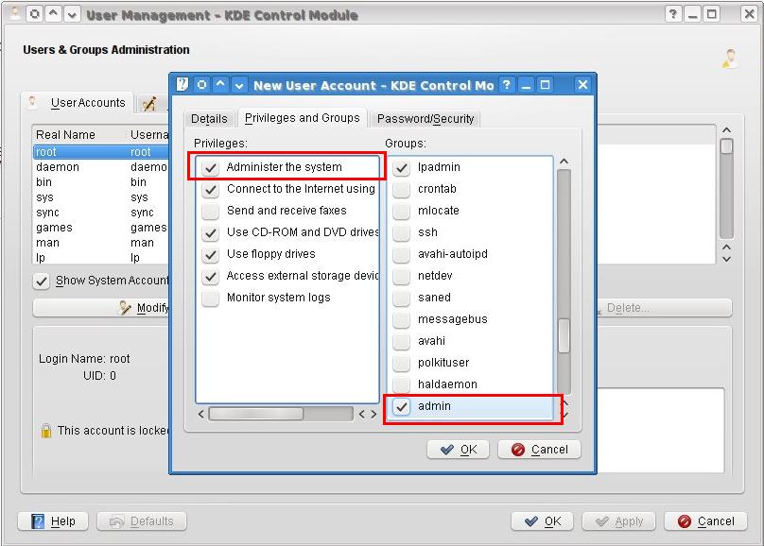Click shade-down arrow in New User Account titlebar
This screenshot has width=764, height=546.
(238, 85)
